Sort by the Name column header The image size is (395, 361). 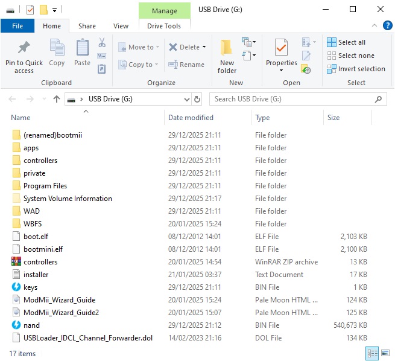coord(21,118)
